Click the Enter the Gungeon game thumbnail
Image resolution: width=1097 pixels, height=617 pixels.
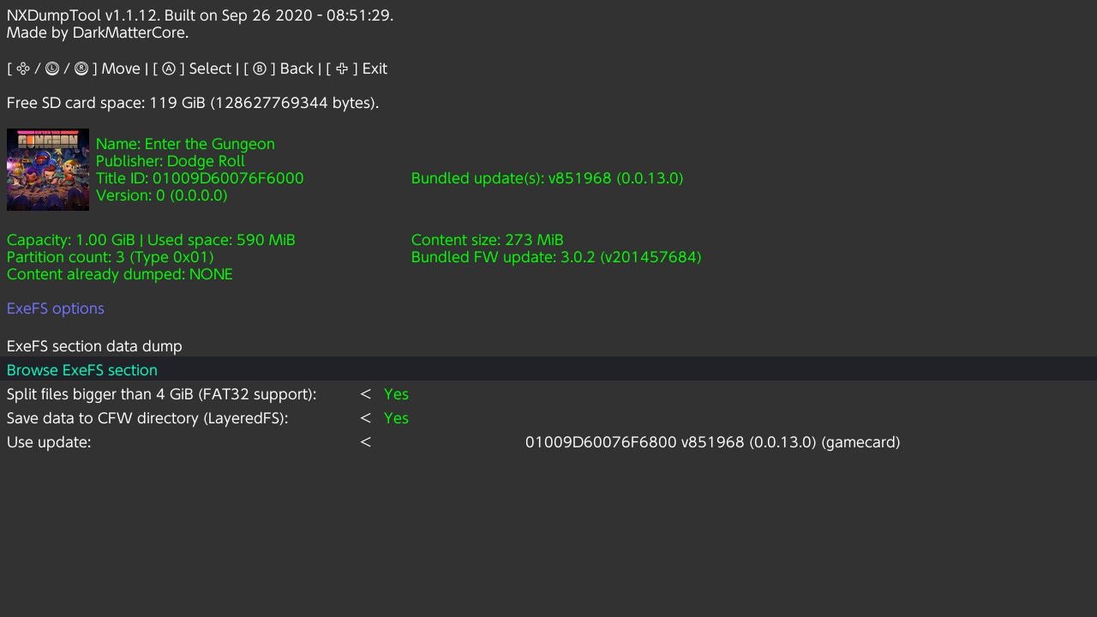click(x=48, y=170)
